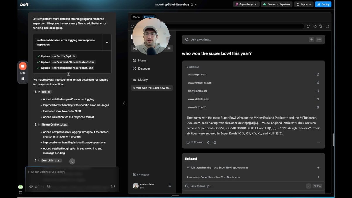This screenshot has height=198, width=352.
Task: Open external link for www.statista.com
Action: click(x=318, y=99)
